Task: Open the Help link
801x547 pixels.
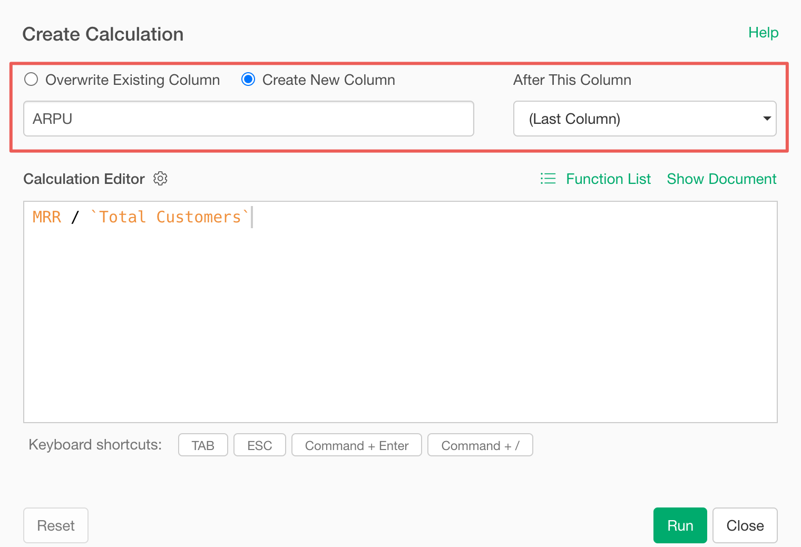Action: 763,33
